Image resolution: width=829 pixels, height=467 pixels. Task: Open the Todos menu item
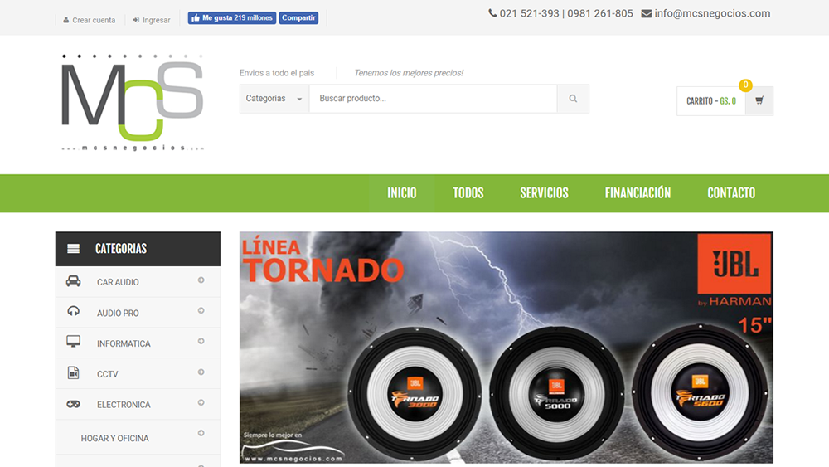468,193
